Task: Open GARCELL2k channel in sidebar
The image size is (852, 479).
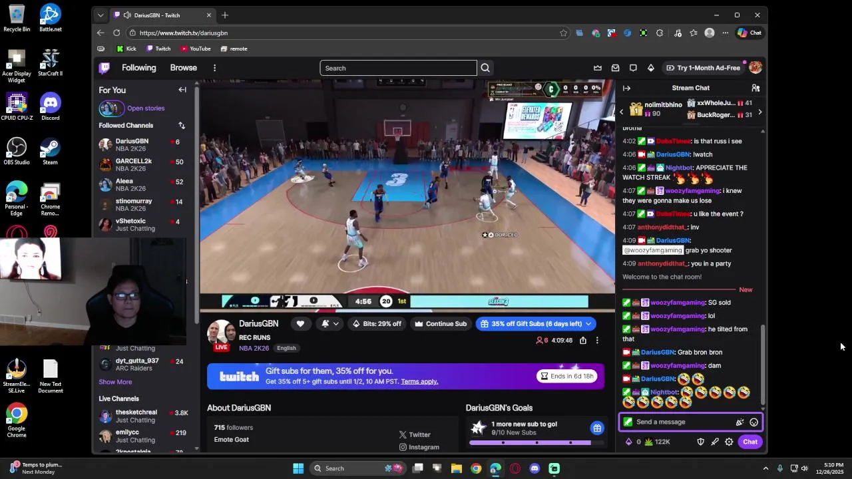Action: click(142, 164)
